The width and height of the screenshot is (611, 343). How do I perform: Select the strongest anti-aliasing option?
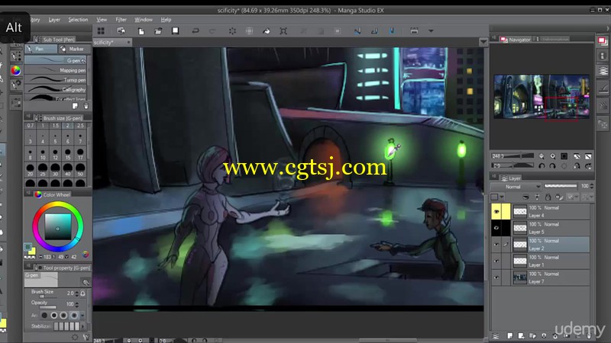[73, 316]
